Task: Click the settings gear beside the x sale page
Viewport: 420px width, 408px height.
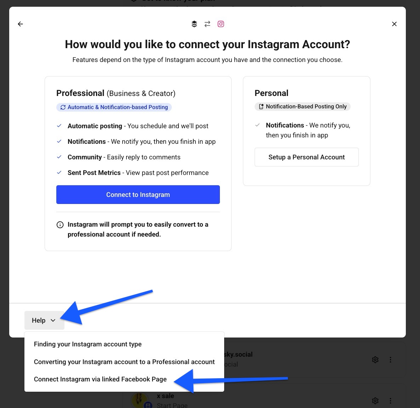Action: (x=375, y=401)
